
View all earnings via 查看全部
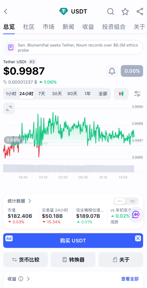point(130,279)
